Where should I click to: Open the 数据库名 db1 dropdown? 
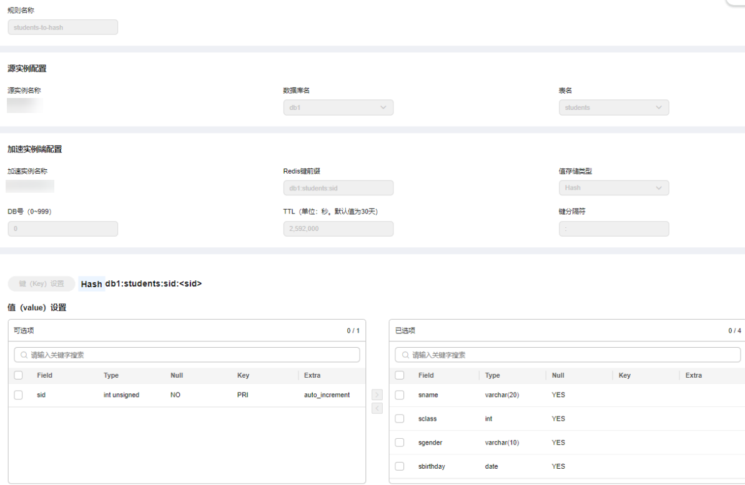coord(338,107)
